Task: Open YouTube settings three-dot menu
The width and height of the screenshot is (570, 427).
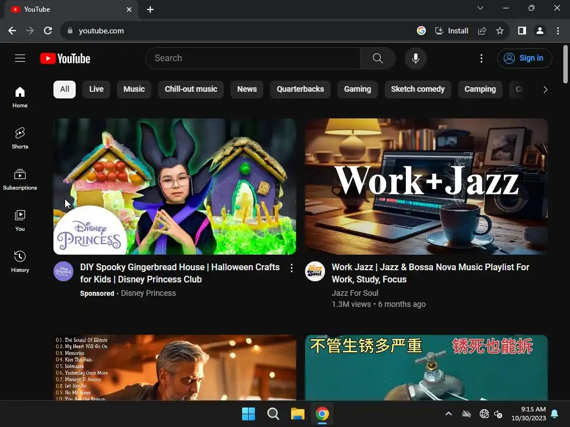Action: point(481,58)
